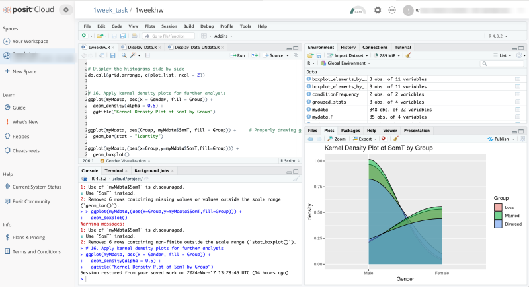Switch to the Packages tab
529x287 pixels.
[350, 131]
